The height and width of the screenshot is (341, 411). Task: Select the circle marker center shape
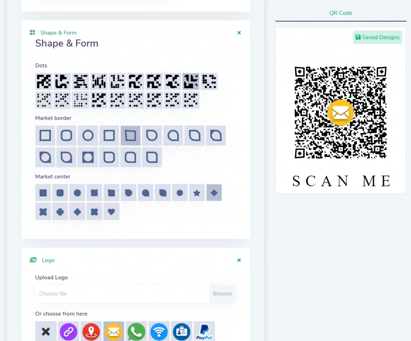[77, 193]
